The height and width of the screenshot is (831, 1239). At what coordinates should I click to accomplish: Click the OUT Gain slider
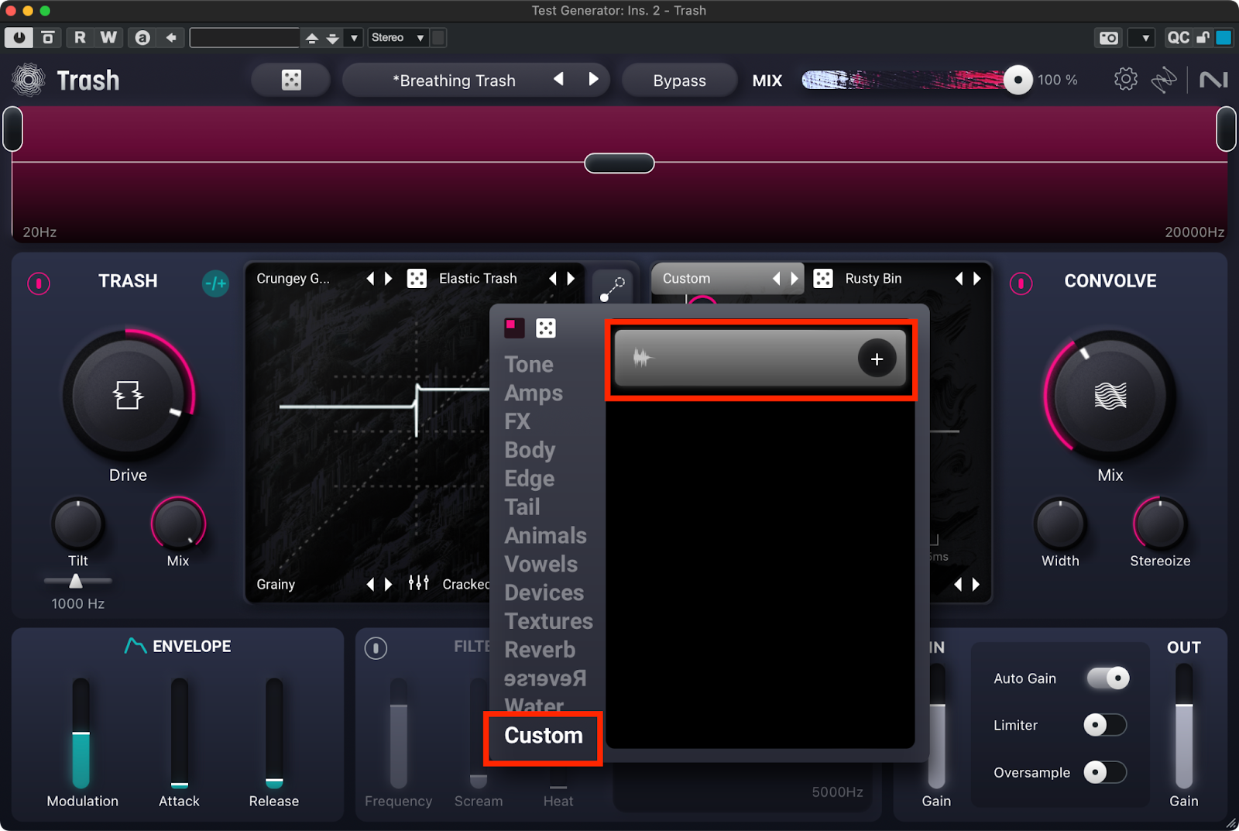tap(1184, 726)
